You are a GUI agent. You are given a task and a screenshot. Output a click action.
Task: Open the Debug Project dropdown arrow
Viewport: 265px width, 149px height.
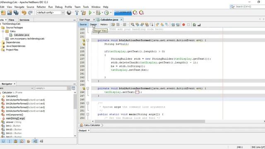[102, 13]
